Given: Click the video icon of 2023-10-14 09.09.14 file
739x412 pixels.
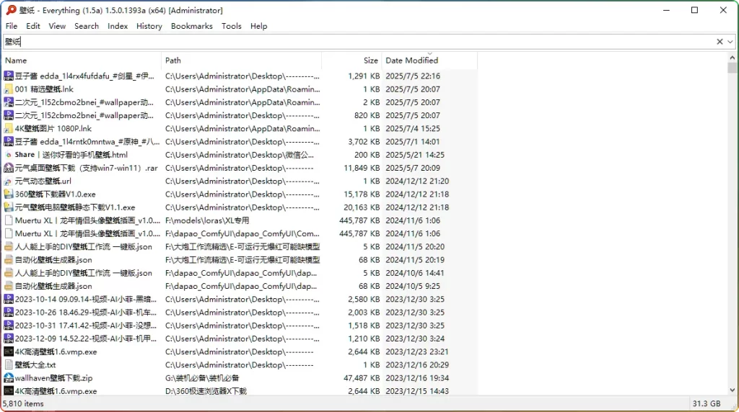Looking at the screenshot, I should [x=8, y=299].
